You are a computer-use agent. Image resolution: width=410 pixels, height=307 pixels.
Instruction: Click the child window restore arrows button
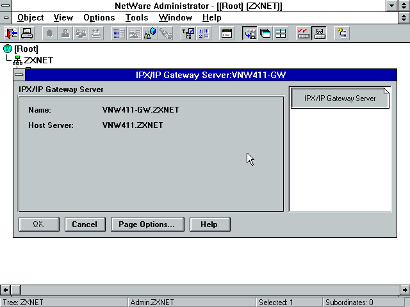pos(404,18)
